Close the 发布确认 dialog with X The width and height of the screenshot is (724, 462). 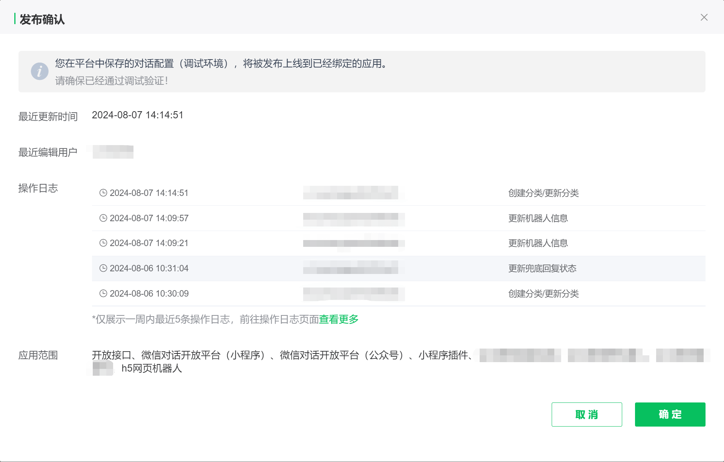[x=704, y=17]
